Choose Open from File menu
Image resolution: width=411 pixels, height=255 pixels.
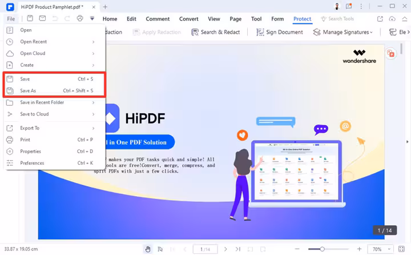pos(54,30)
